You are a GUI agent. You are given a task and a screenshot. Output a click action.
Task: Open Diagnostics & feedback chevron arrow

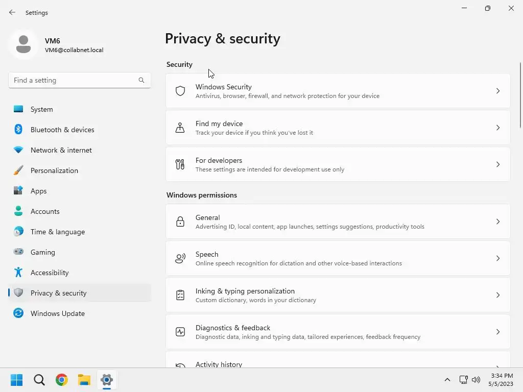pyautogui.click(x=498, y=332)
